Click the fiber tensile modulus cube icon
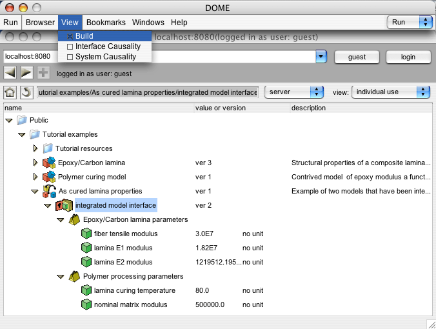 click(x=86, y=234)
